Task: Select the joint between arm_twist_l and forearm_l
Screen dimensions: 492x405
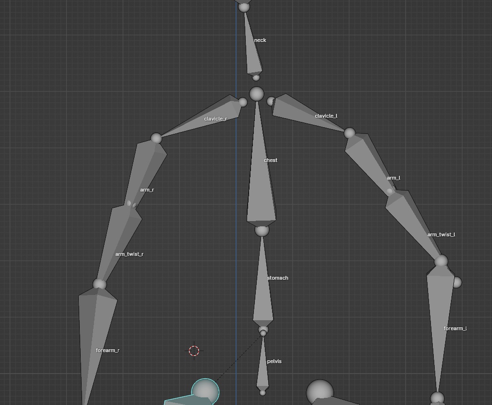Action: (441, 262)
